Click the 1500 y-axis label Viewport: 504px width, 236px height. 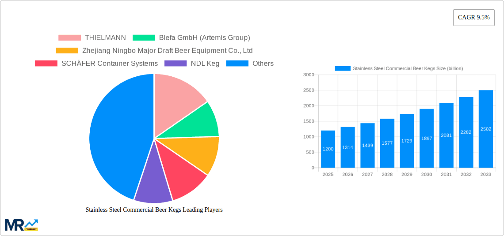tap(309, 121)
